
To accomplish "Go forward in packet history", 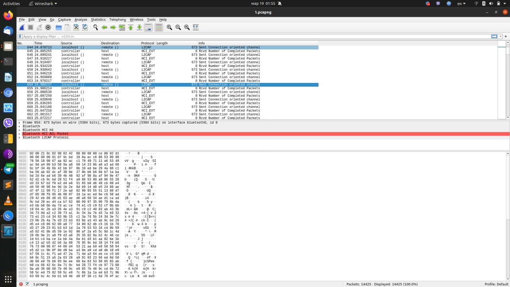I will pyautogui.click(x=113, y=28).
